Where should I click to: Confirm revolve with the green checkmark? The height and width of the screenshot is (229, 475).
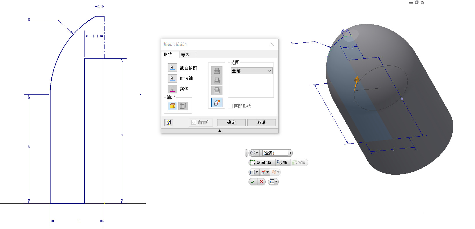point(253,182)
